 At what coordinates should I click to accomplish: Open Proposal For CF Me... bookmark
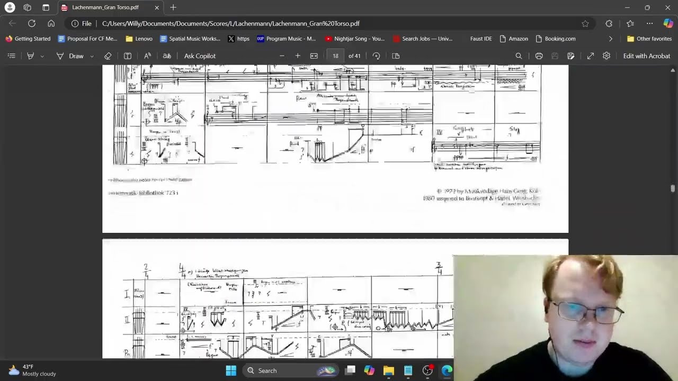pos(87,39)
